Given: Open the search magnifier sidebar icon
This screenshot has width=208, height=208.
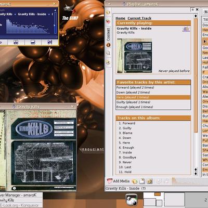Looking at the screenshot, I should [108, 53].
